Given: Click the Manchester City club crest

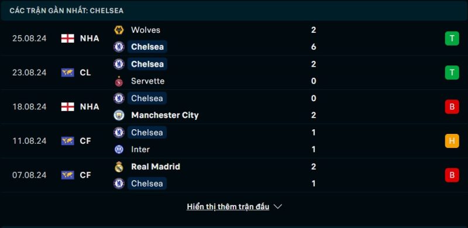Looking at the screenshot, I should 119,115.
